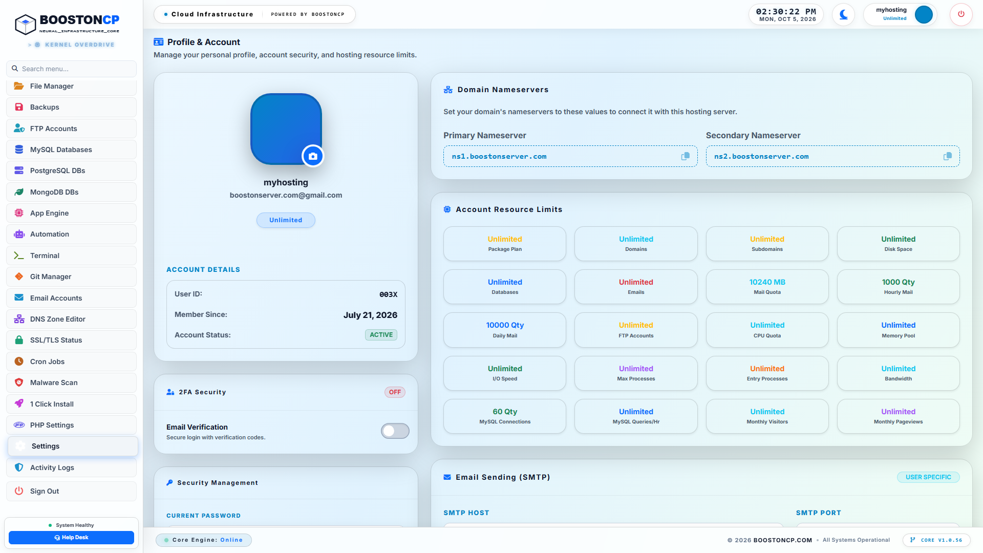
Task: Click the camera icon on profile avatar
Action: click(313, 156)
